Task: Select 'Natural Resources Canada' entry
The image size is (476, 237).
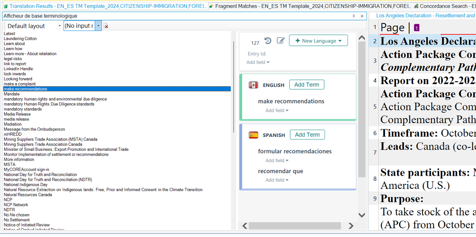Action: click(x=28, y=195)
